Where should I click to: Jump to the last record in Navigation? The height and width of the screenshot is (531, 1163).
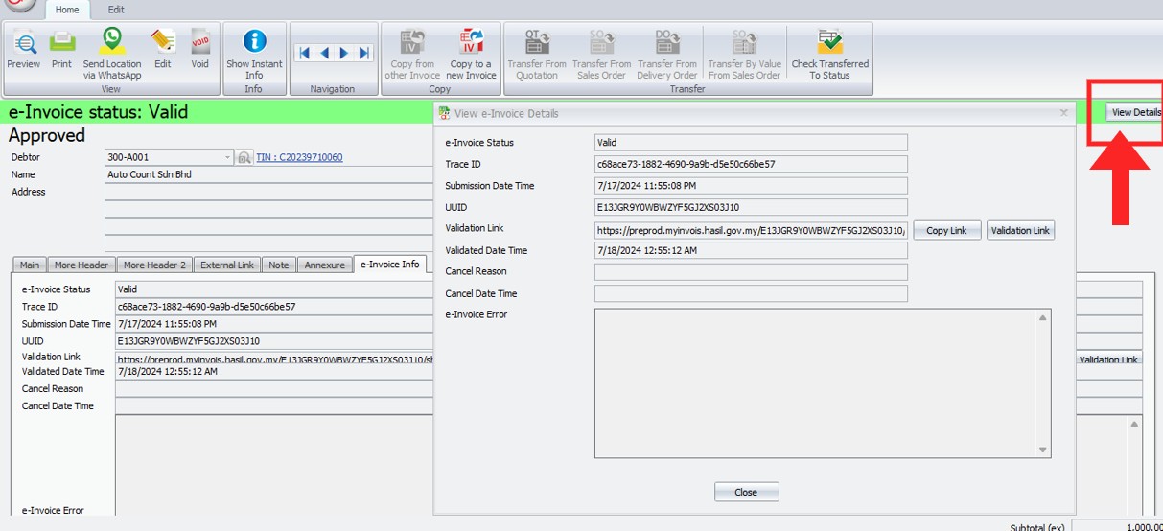[364, 54]
